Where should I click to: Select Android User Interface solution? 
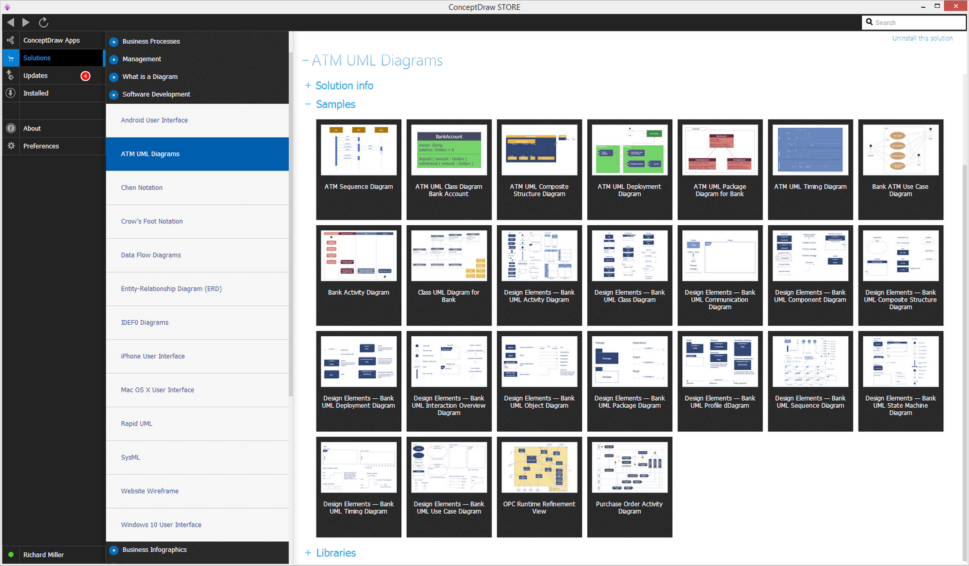point(197,121)
